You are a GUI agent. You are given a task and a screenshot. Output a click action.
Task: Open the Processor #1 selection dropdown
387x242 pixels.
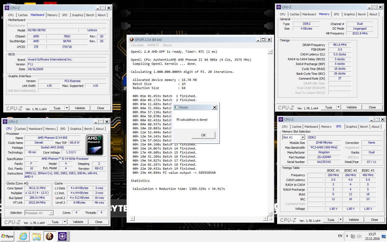click(x=51, y=213)
